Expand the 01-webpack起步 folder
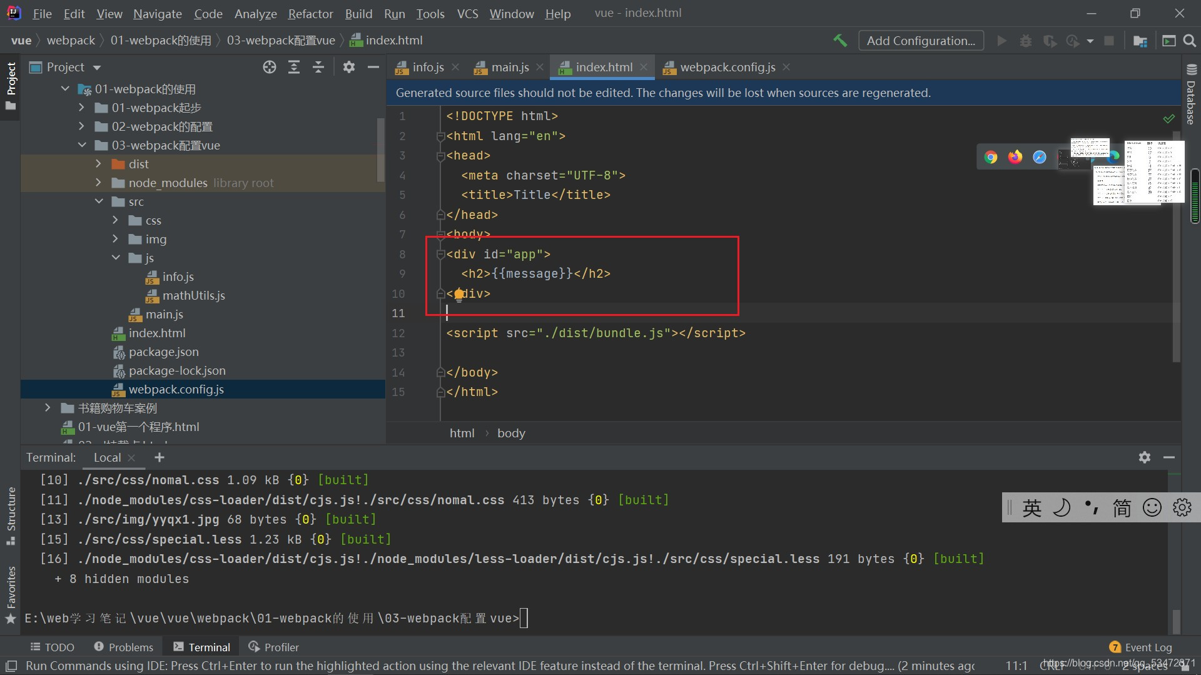1201x675 pixels. 81,108
